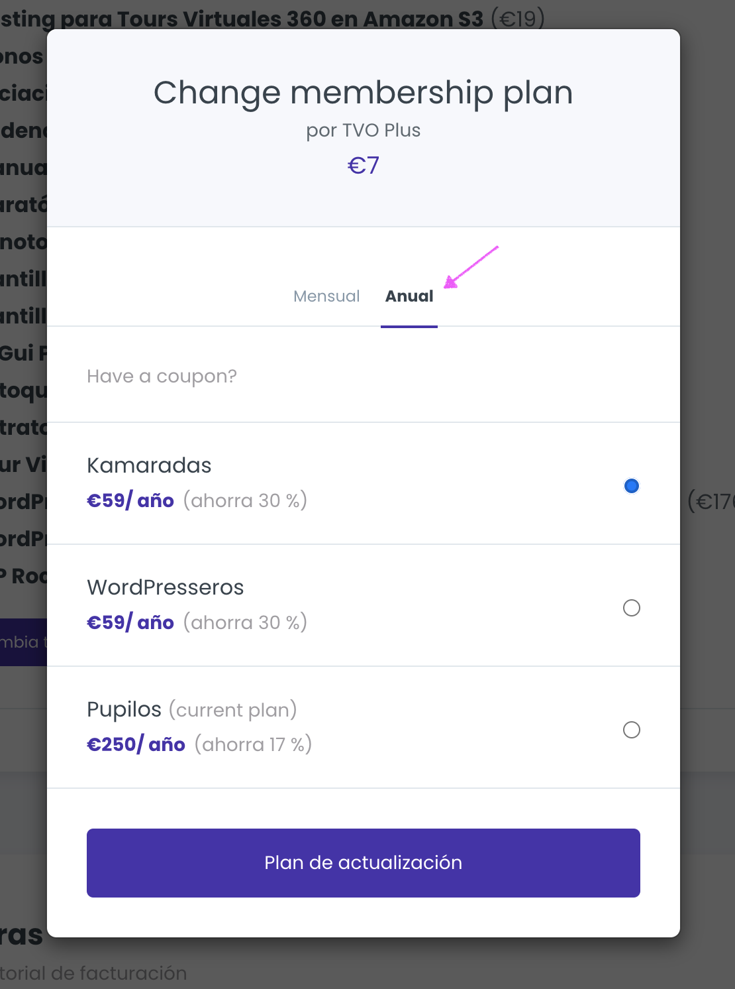Image resolution: width=735 pixels, height=989 pixels.
Task: Click the WordPresseros plan name
Action: [166, 587]
